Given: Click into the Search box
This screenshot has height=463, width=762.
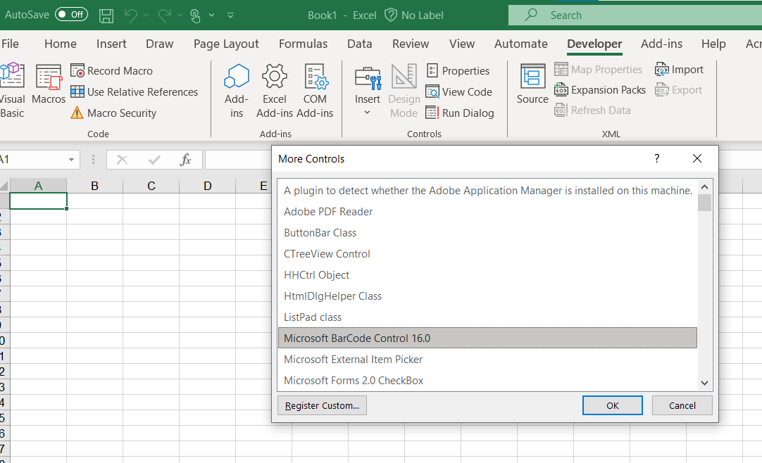Looking at the screenshot, I should [635, 15].
